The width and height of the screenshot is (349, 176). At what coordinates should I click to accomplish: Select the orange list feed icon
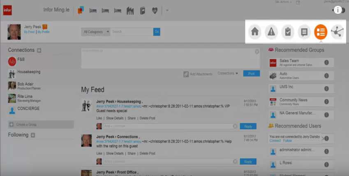pos(321,32)
